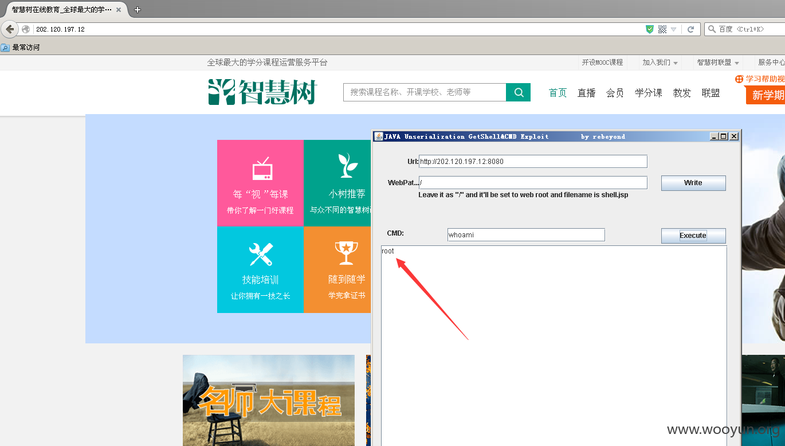Click the globe site identity icon
Viewport: 785px width, 446px height.
click(26, 29)
